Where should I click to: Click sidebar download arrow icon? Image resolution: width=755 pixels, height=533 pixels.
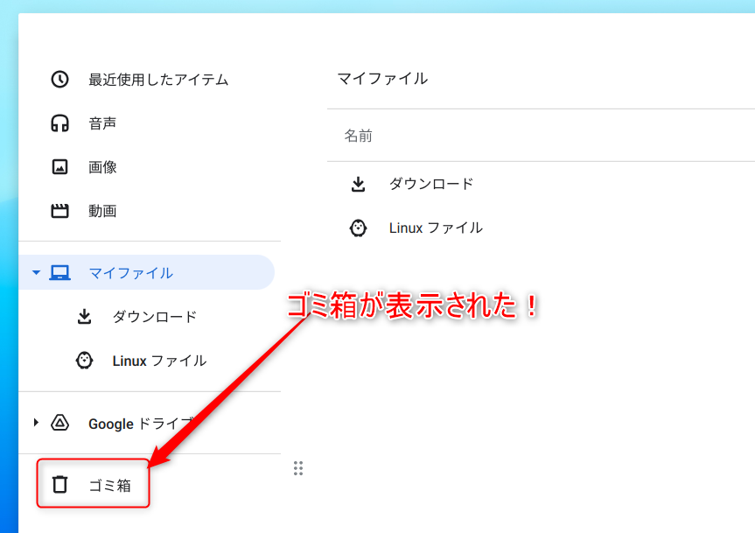(x=84, y=316)
